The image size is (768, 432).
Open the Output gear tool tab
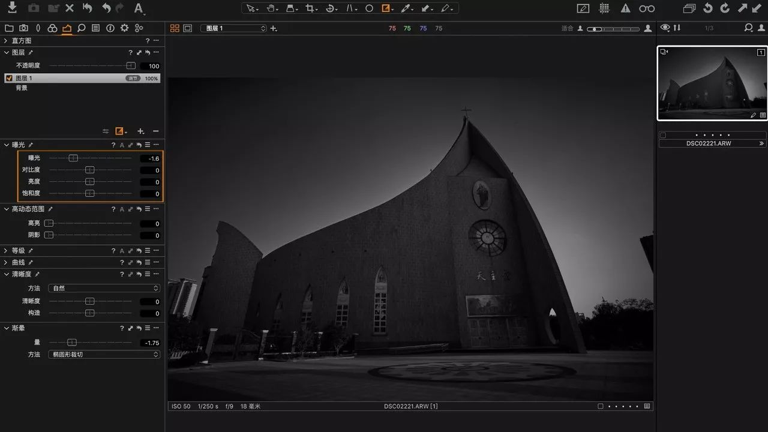coord(124,28)
